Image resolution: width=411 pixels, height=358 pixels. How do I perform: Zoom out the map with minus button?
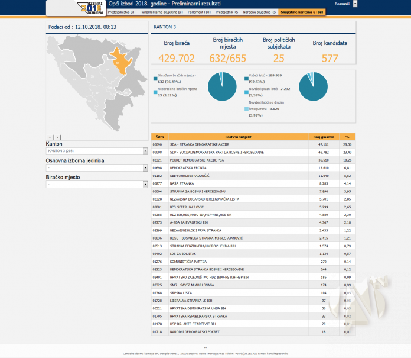tap(57, 137)
